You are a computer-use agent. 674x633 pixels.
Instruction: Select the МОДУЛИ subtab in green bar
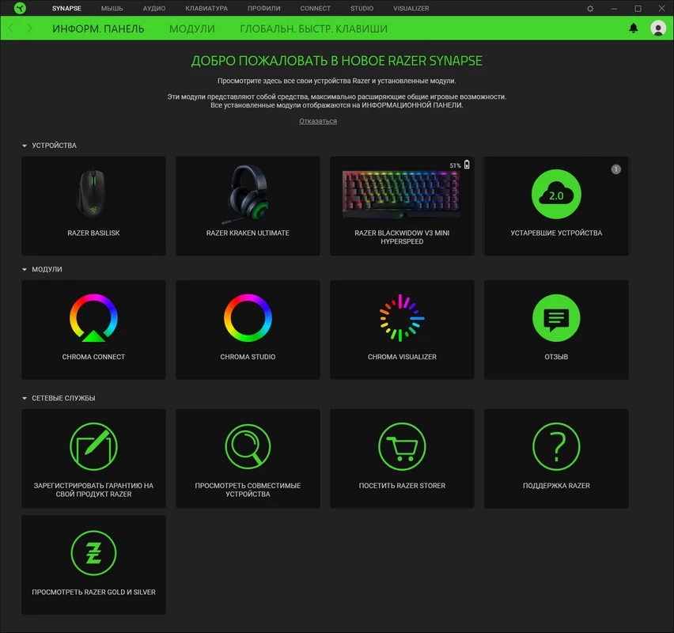[191, 28]
